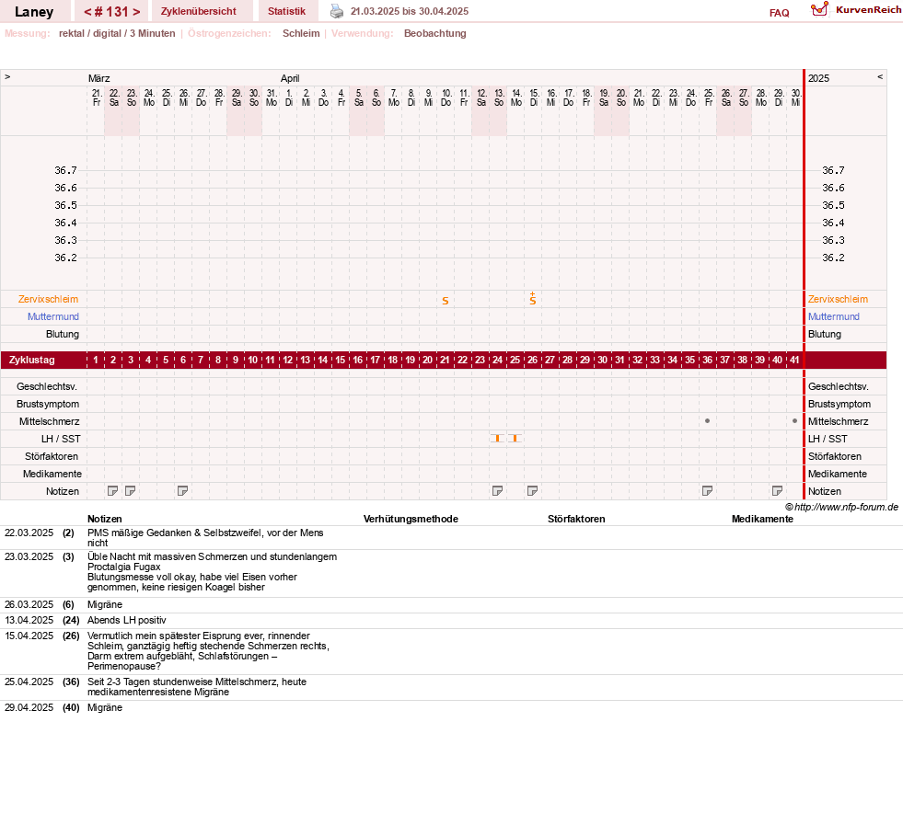Viewport: 903px width, 825px height.
Task: Click note row dated 22.03.2025
Action: pos(451,537)
